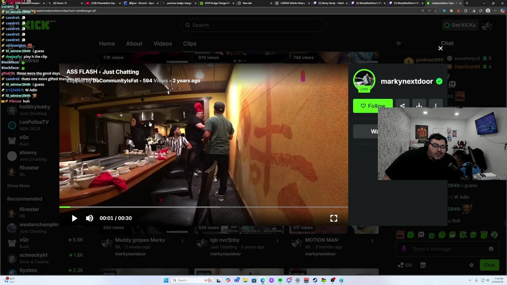This screenshot has width=507, height=285.
Task: Expand the clip to fullscreen
Action: [334, 218]
